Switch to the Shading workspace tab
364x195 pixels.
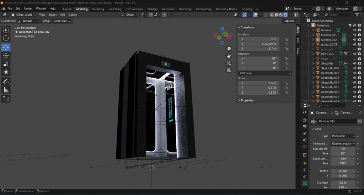click(x=152, y=9)
